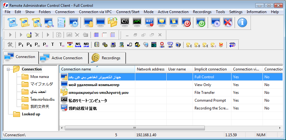This screenshot has width=286, height=140.
Task: Click the monitor with magnifier search icon
Action: coord(49,22)
